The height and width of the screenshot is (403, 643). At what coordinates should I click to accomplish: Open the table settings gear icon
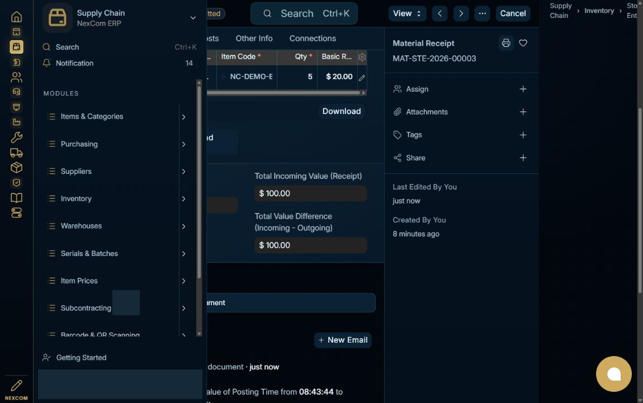click(x=362, y=57)
